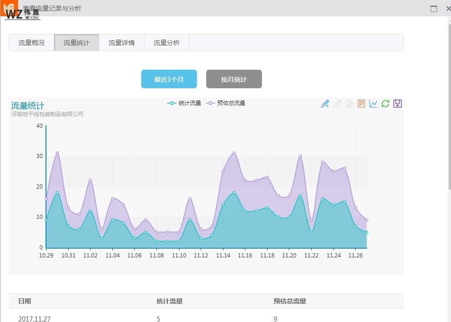Maximize the window from title bar
The width and height of the screenshot is (451, 322).
tap(434, 8)
